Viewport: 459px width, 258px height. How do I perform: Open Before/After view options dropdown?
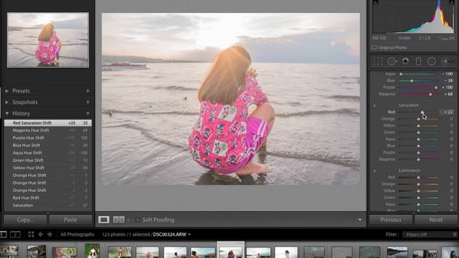click(128, 220)
